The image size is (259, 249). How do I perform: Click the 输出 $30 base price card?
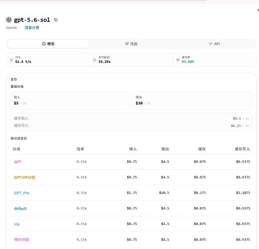pyautogui.click(x=192, y=101)
